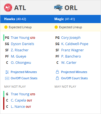
Task: Open Dyson Daniels player page
Action: [x=22, y=44]
